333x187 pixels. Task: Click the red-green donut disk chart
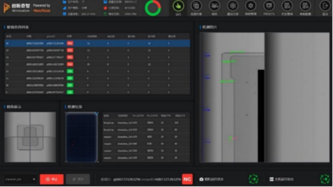(153, 8)
